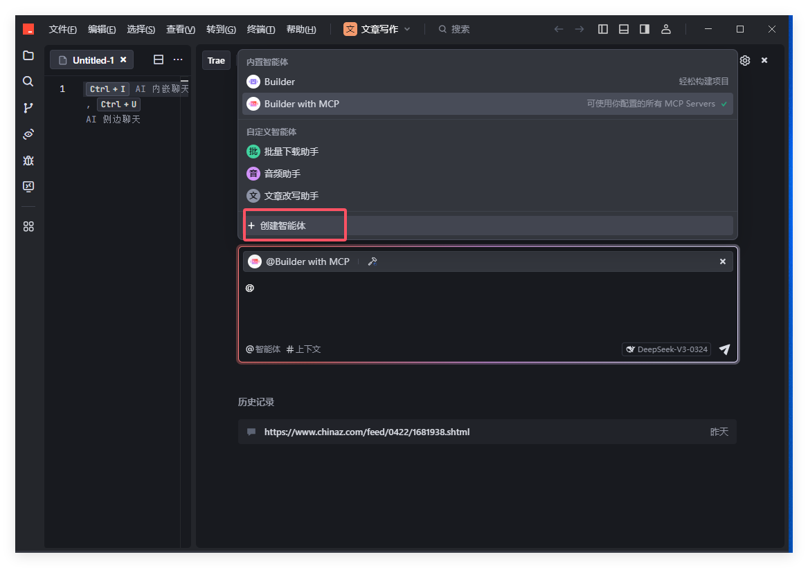The height and width of the screenshot is (568, 808).
Task: Click the send message paper plane icon
Action: (724, 349)
